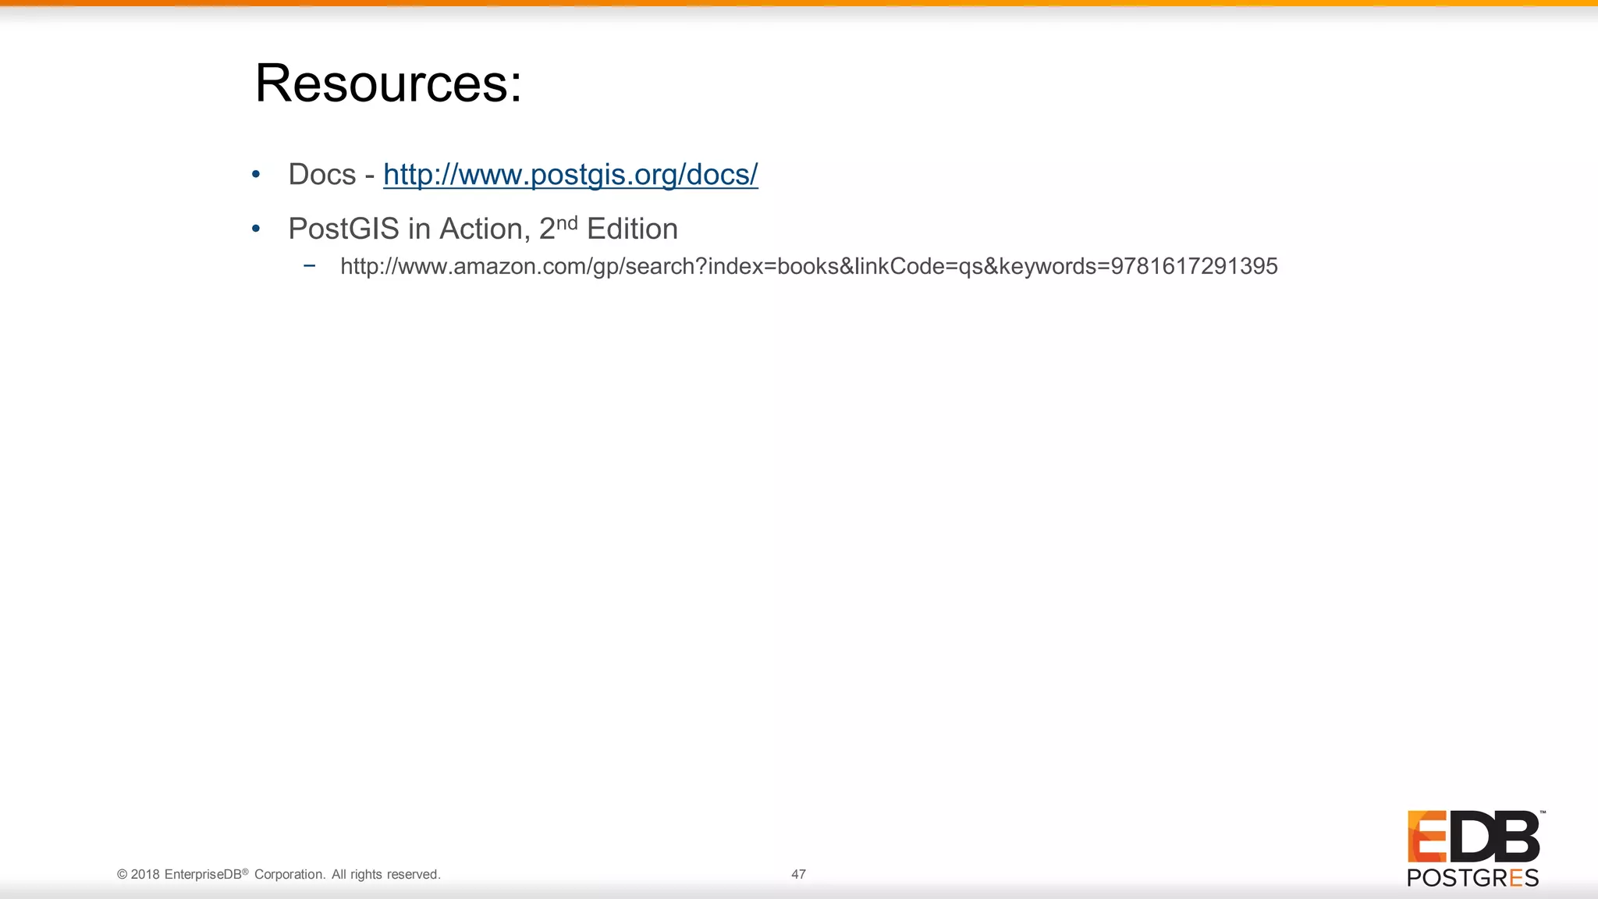Click slide number 47

pos(798,874)
